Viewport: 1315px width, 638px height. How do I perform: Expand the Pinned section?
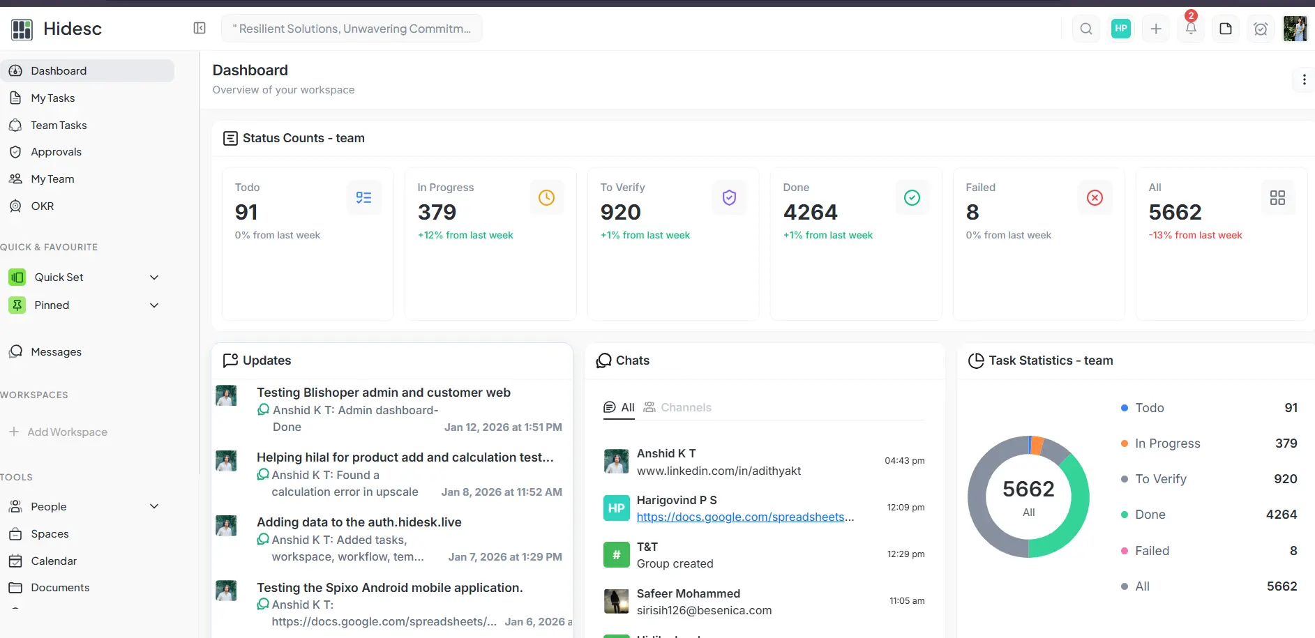[x=153, y=305]
